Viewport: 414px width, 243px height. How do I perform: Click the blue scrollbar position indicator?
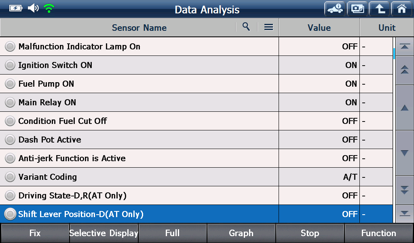394,54
